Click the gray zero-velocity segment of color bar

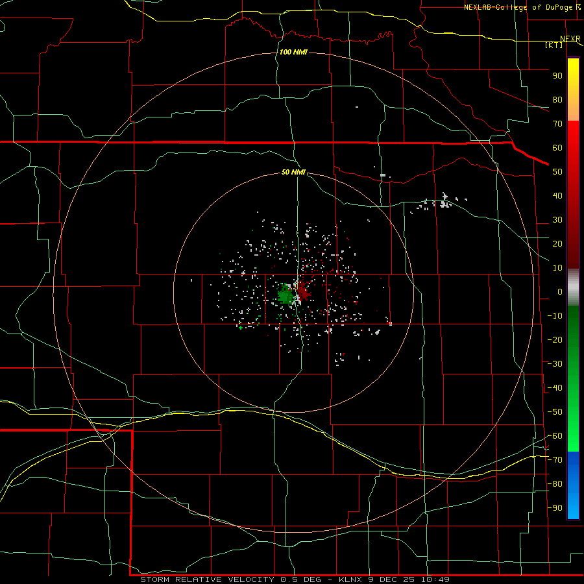(573, 287)
